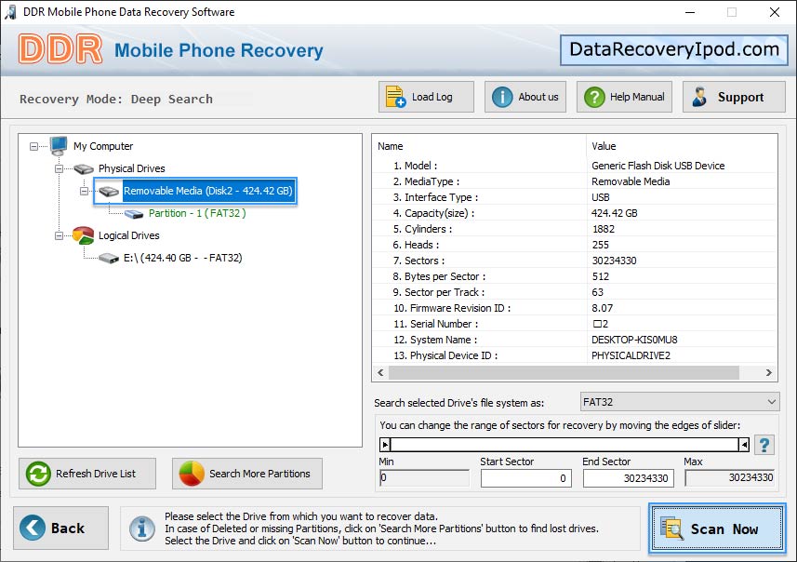The height and width of the screenshot is (562, 797).
Task: Click the blue Back arrow icon
Action: point(33,528)
